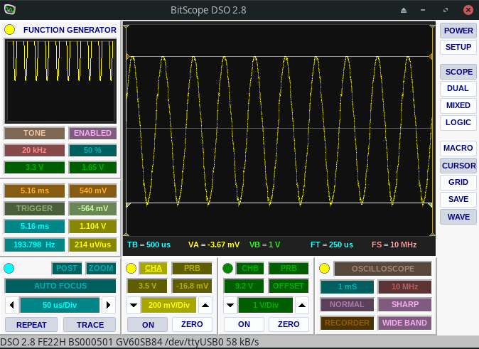This screenshot has width=479, height=349.
Task: Click the CHA PRB probe button
Action: click(x=192, y=268)
